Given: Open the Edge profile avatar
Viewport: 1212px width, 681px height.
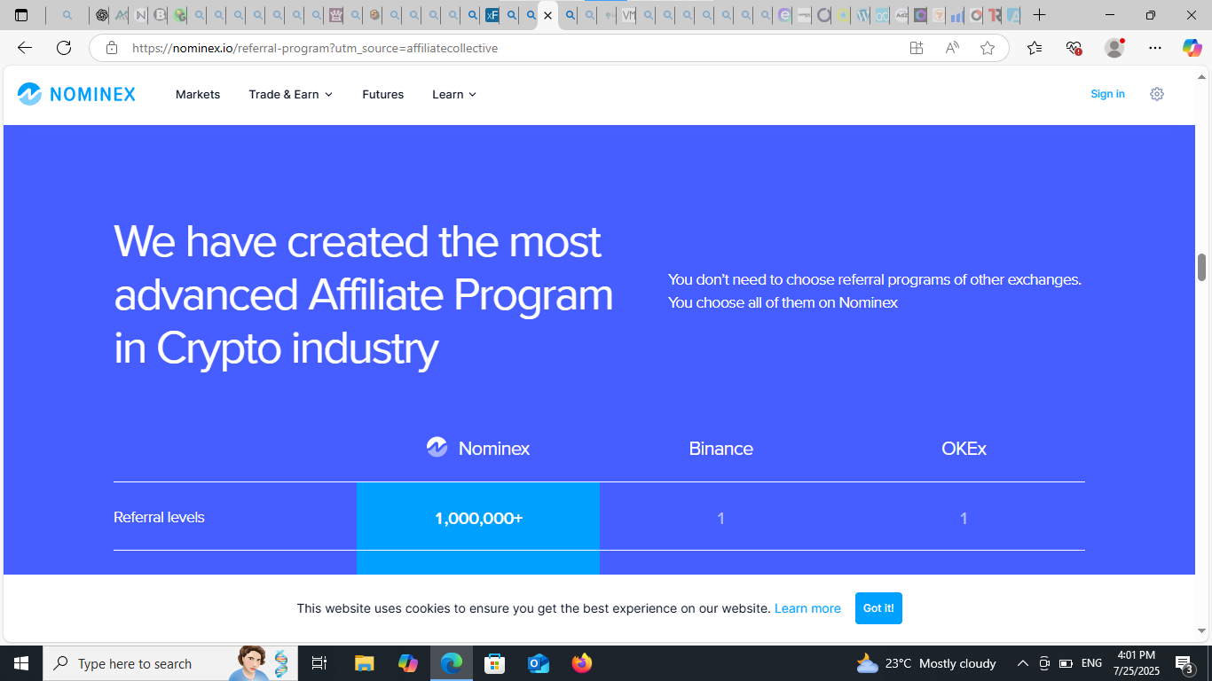Looking at the screenshot, I should 1114,48.
